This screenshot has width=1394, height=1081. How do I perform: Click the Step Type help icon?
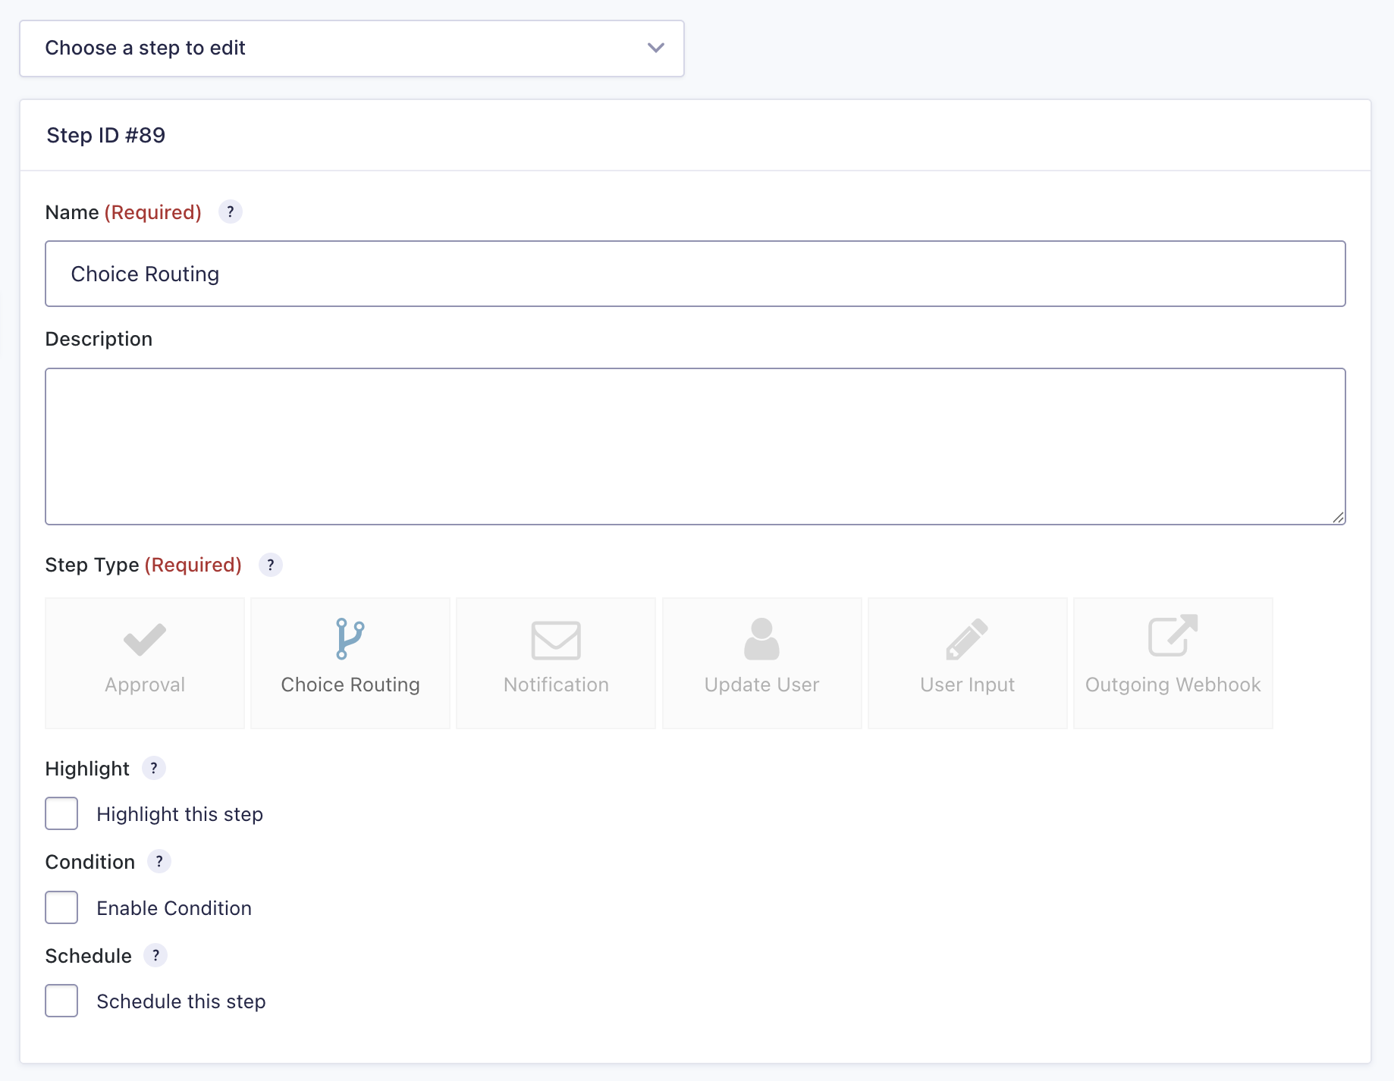[x=271, y=565]
